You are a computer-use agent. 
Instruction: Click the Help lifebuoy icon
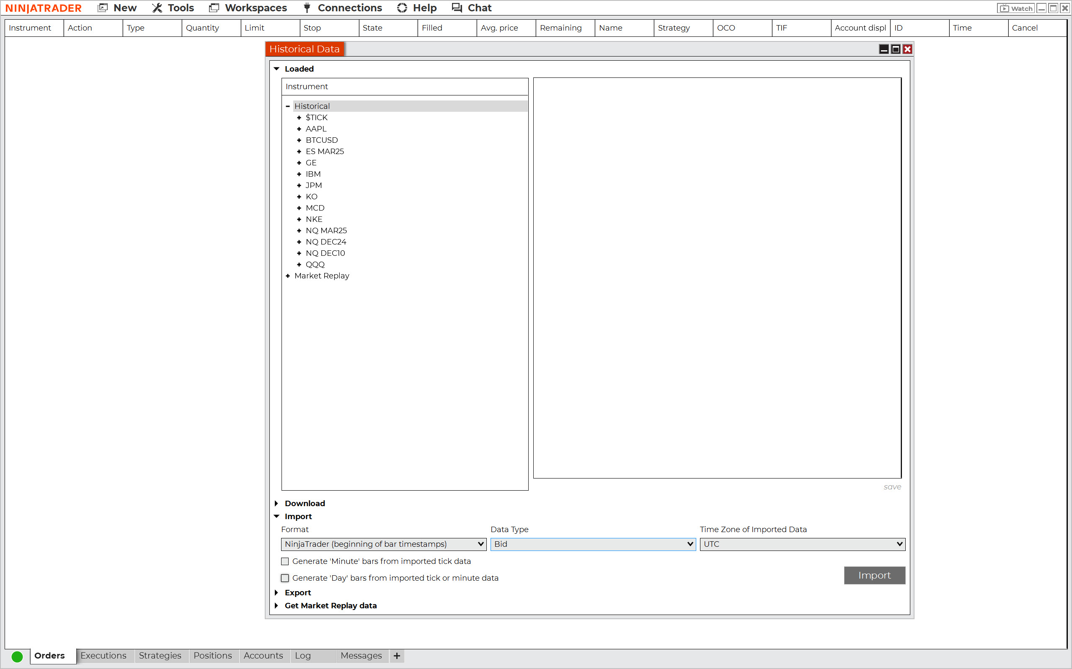coord(402,8)
